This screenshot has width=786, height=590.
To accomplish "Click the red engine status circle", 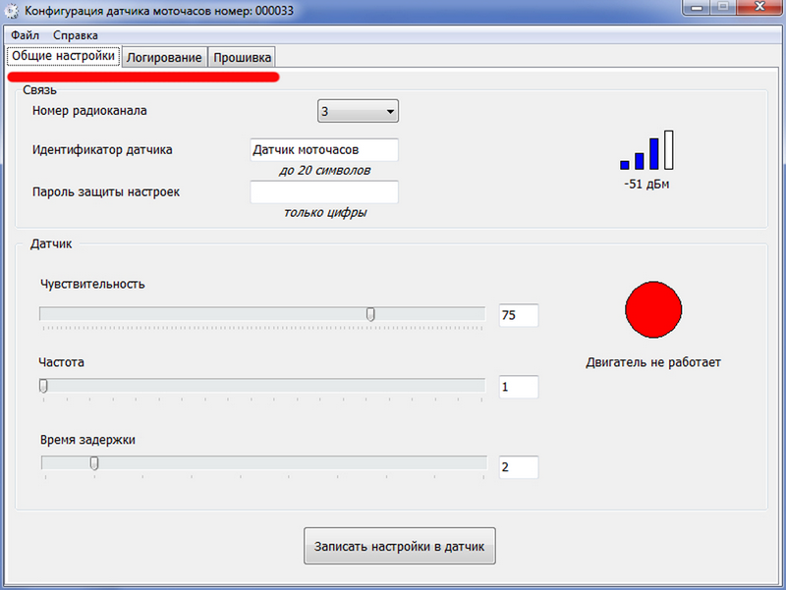I will tap(653, 309).
